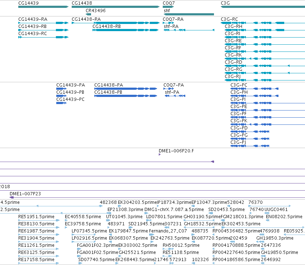
Task: Click EST LD07801.5prime
Action: point(164,217)
